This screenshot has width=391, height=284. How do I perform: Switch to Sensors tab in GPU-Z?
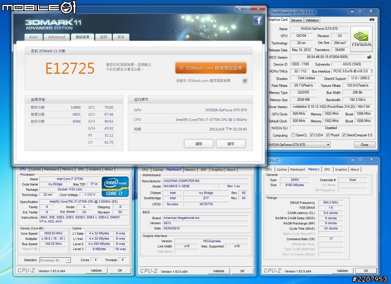(296, 20)
